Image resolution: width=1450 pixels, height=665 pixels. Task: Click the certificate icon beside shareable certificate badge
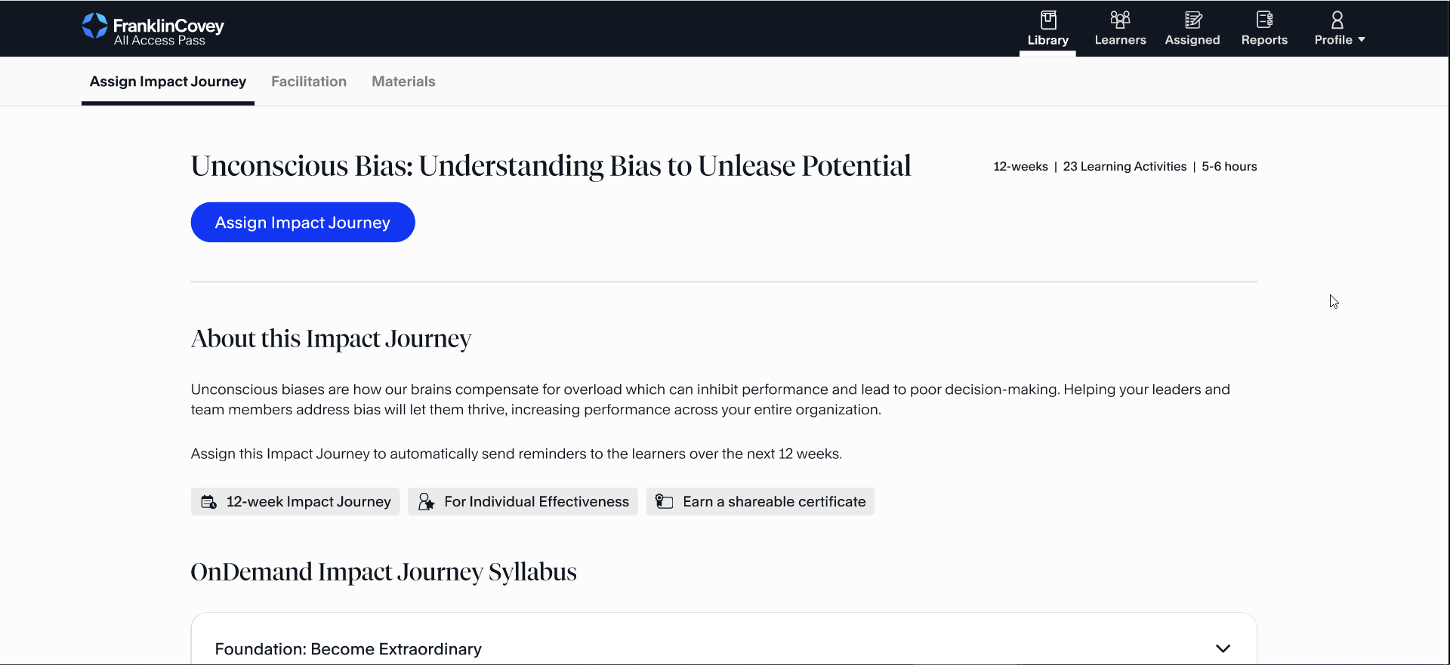[663, 501]
